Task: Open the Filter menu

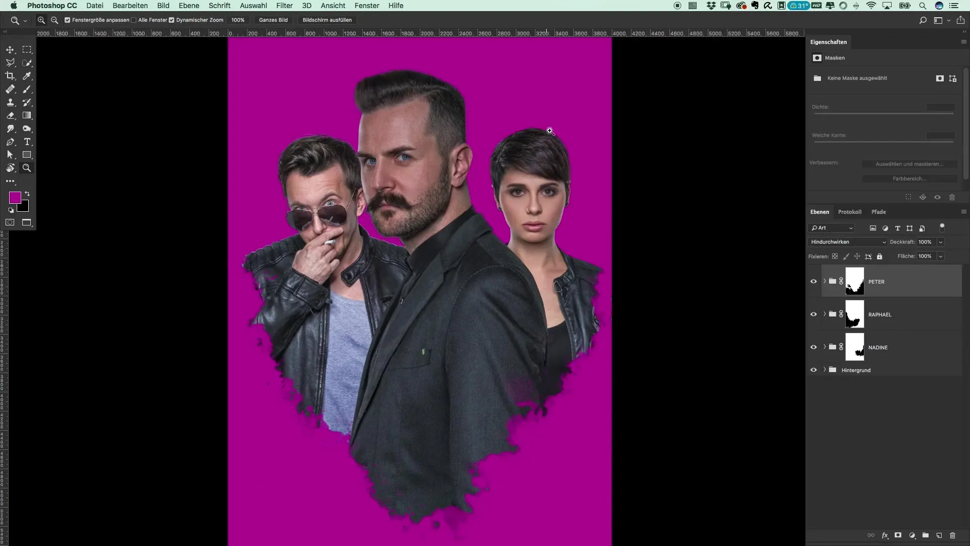Action: [x=284, y=6]
